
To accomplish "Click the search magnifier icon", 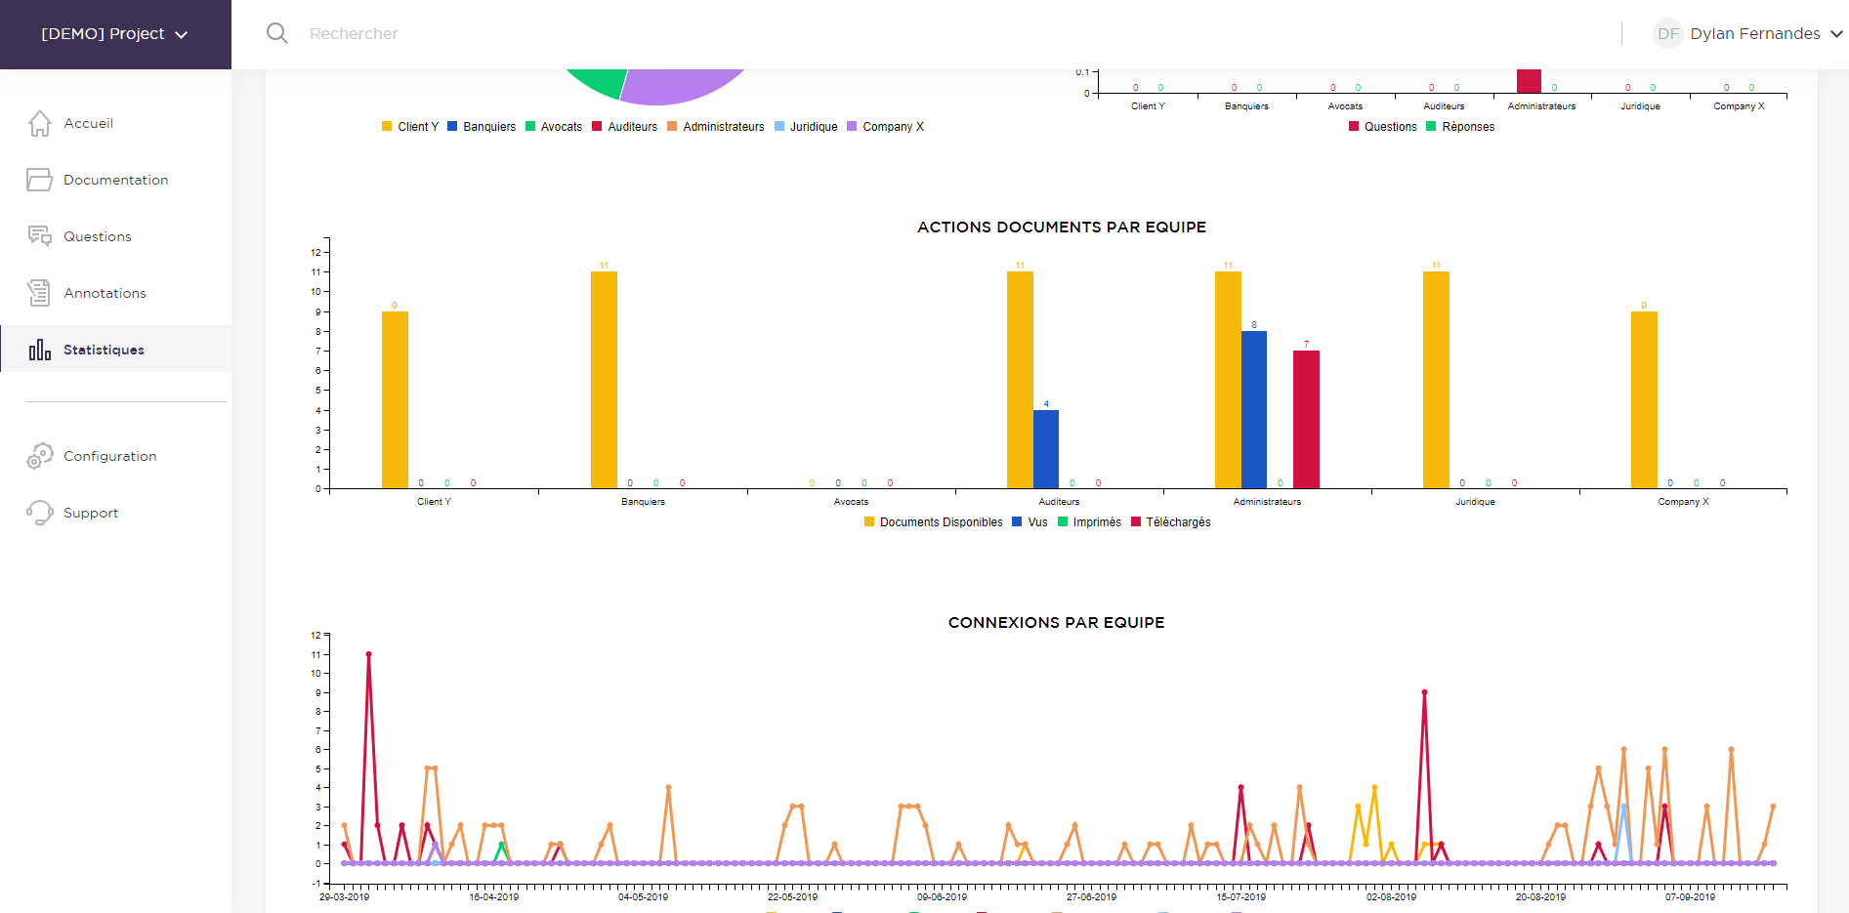I will pyautogui.click(x=277, y=33).
